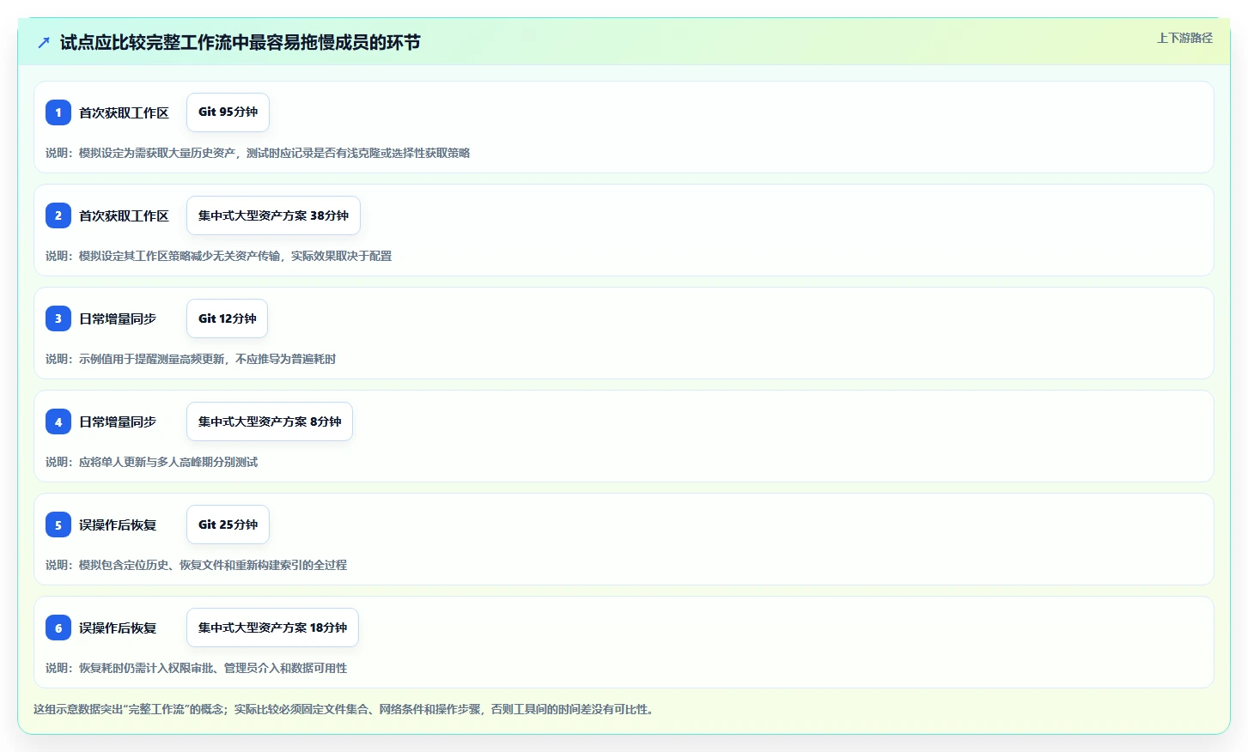Click 日常增量同步 label in step 4

[118, 421]
